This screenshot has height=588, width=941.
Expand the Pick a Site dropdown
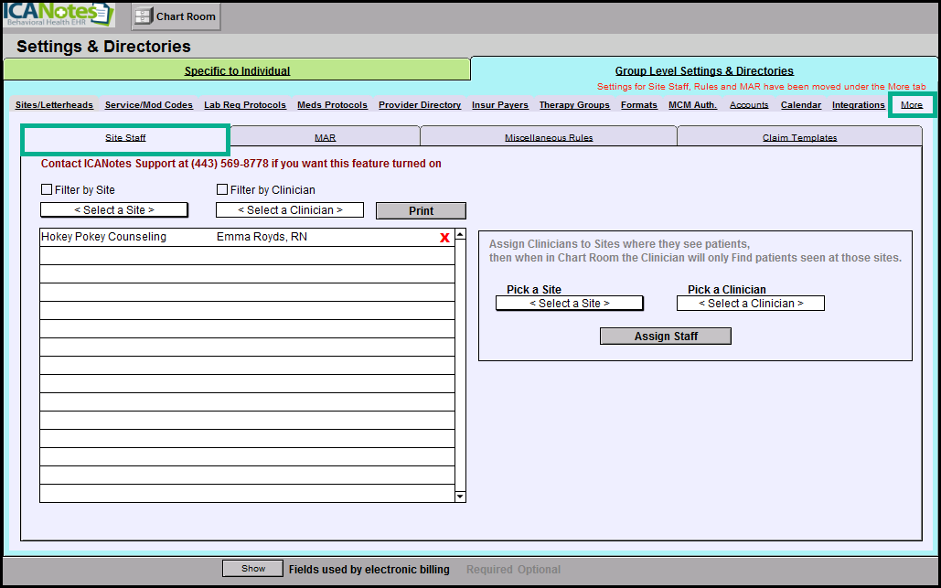[x=569, y=304]
